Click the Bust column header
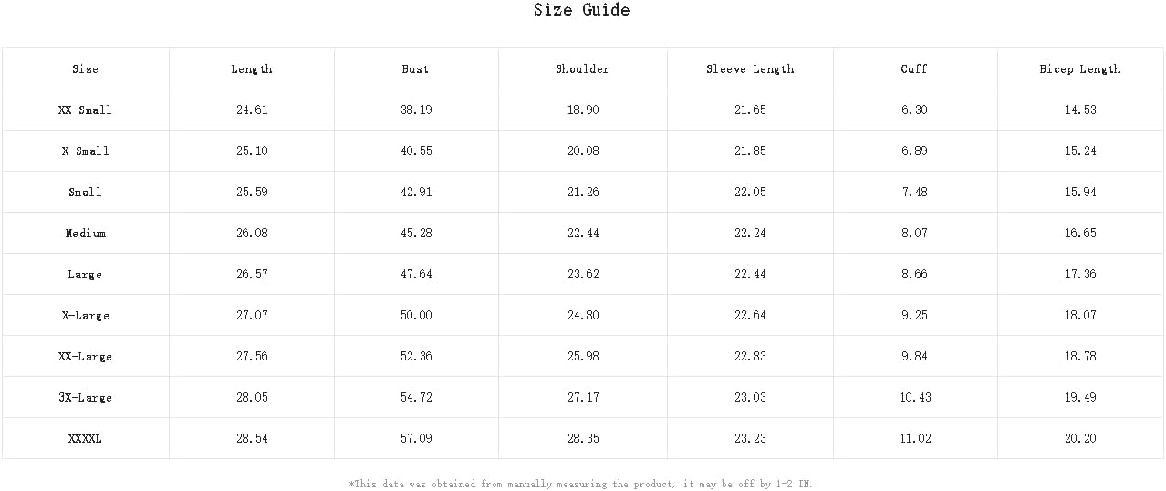 [416, 69]
